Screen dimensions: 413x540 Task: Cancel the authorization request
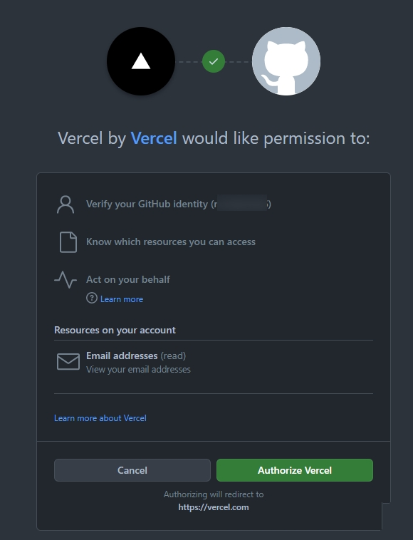click(132, 470)
